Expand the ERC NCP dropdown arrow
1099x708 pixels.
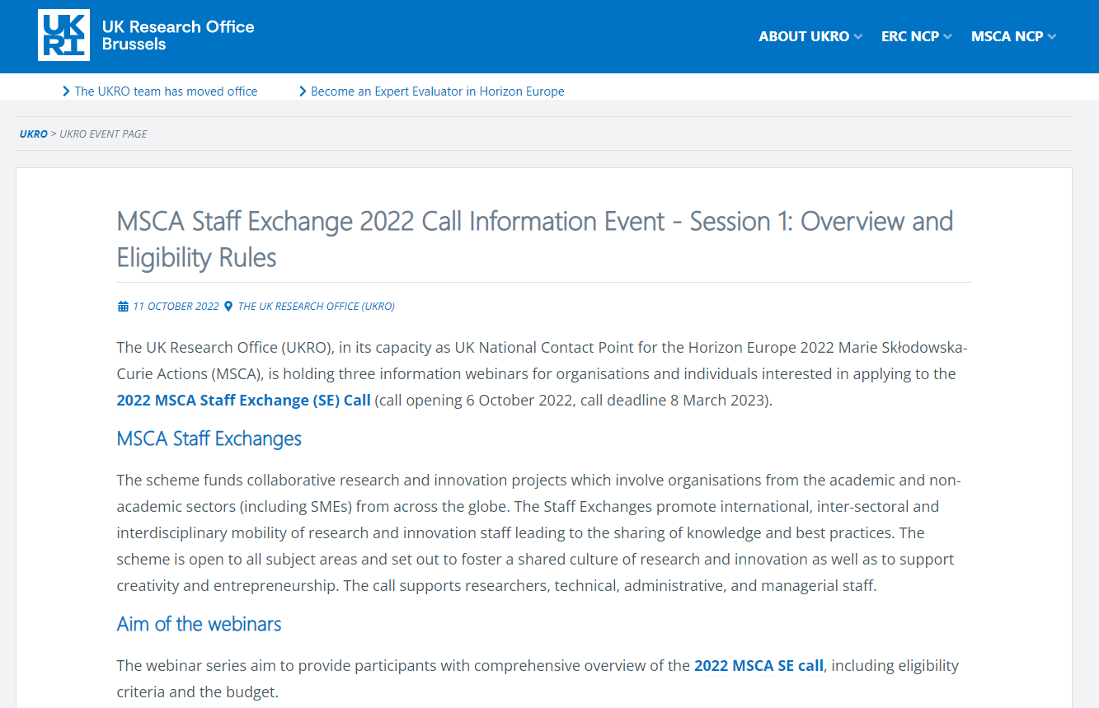pyautogui.click(x=947, y=36)
